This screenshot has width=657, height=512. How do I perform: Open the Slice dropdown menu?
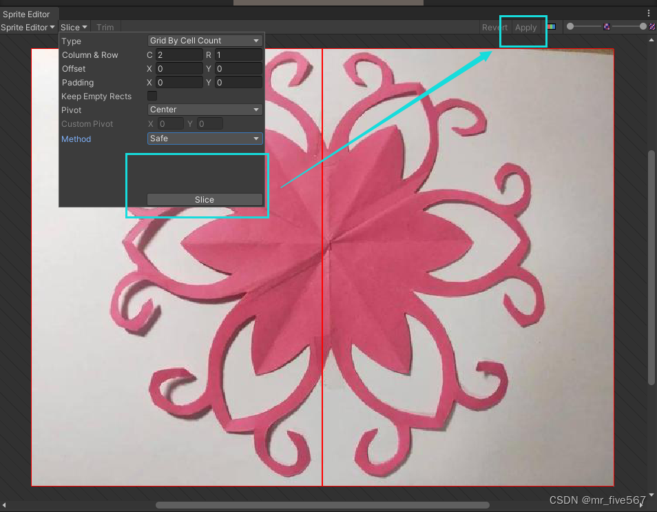pyautogui.click(x=74, y=27)
